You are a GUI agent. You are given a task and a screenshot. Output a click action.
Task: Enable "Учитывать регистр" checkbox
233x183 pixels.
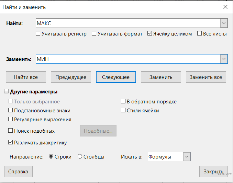pyautogui.click(x=38, y=34)
